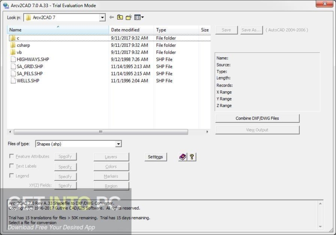
Task: Click Specify next to Legend
Action: coord(65,176)
